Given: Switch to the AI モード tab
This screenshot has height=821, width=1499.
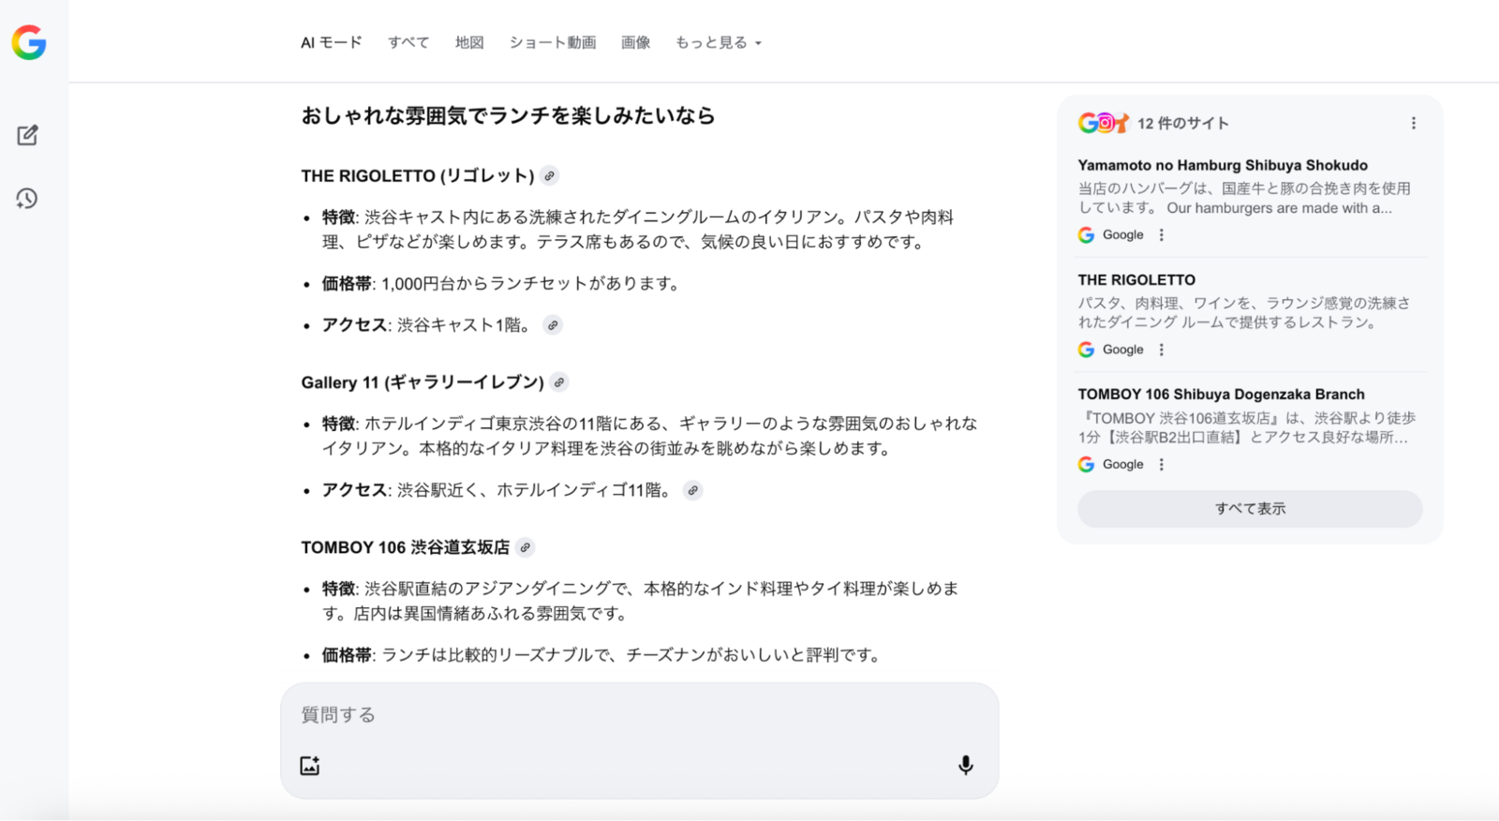Looking at the screenshot, I should coord(331,42).
